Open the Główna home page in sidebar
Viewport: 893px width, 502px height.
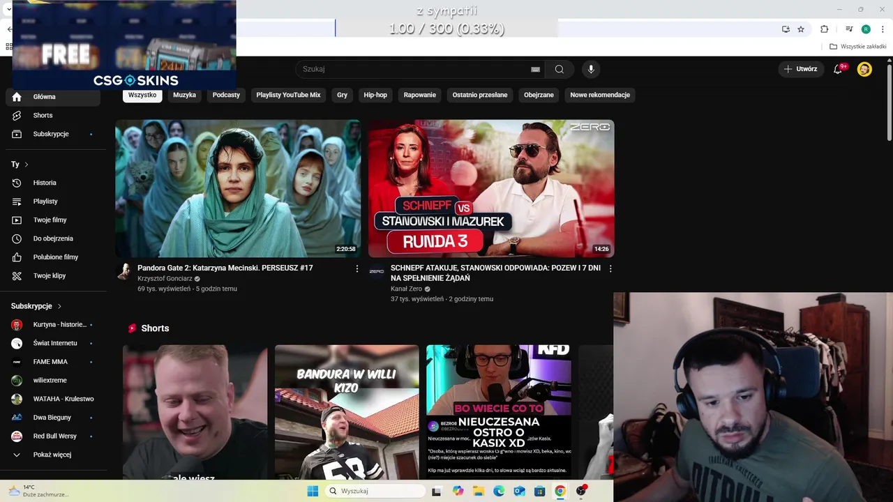[x=53, y=97]
